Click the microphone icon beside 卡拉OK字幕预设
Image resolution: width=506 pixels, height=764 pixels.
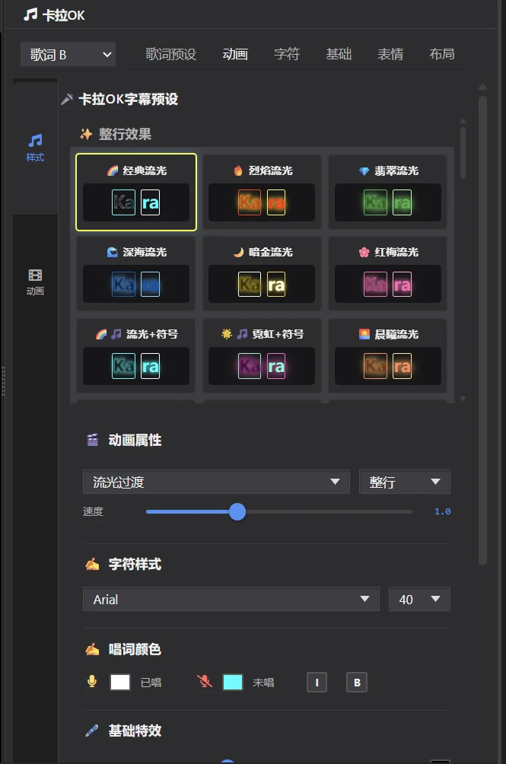pos(67,99)
